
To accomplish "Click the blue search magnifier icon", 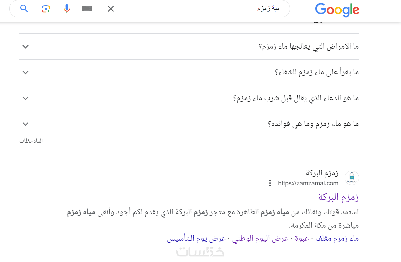I will click(x=24, y=9).
